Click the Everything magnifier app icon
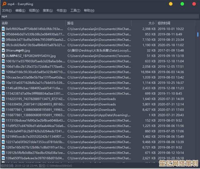The image size is (200, 169). [x=4, y=4]
